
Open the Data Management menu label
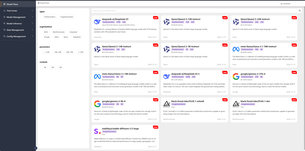[x=15, y=30]
